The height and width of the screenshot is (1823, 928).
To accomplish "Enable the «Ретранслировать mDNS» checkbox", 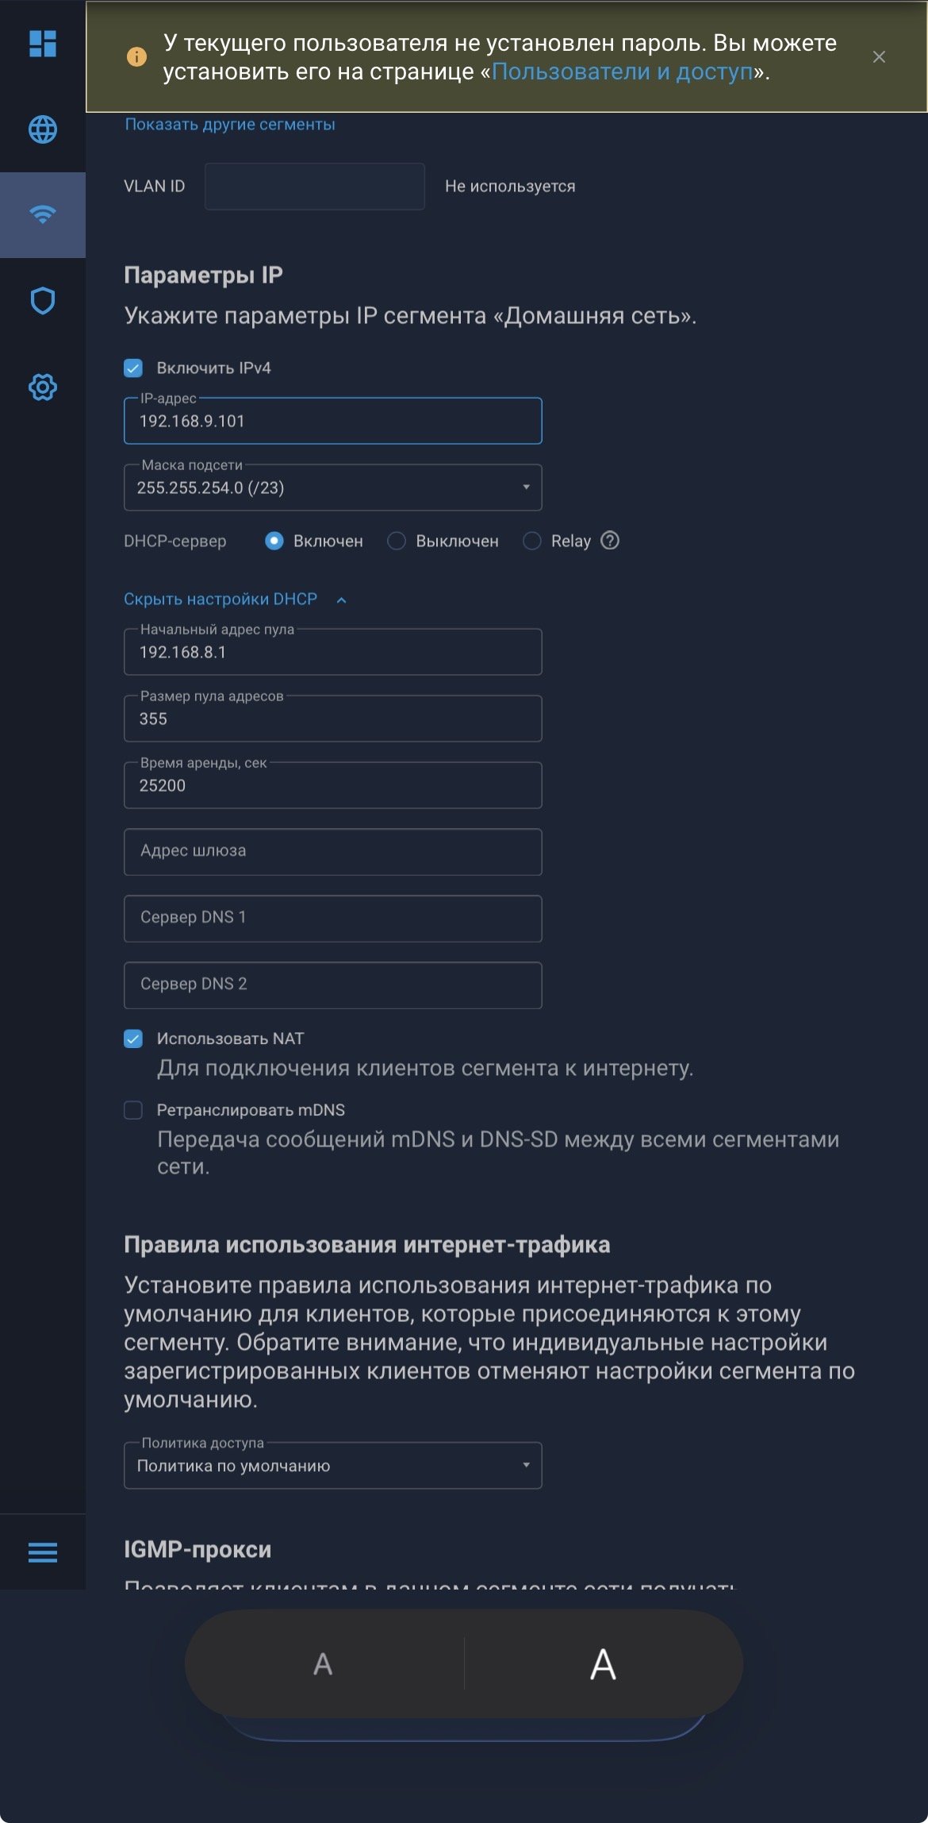I will [x=133, y=1110].
